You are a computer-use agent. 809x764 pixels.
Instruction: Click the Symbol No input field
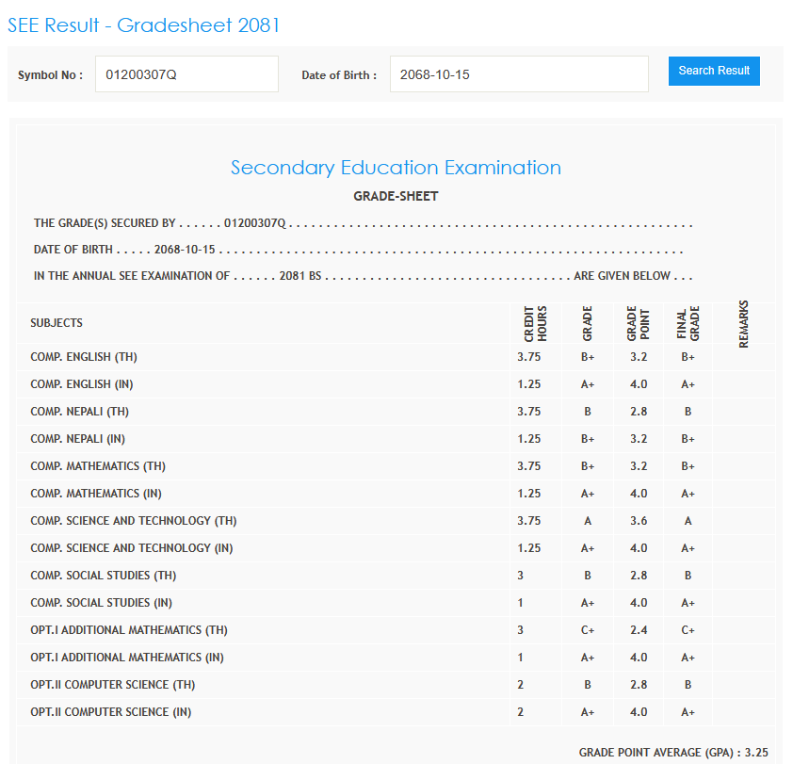(x=186, y=73)
